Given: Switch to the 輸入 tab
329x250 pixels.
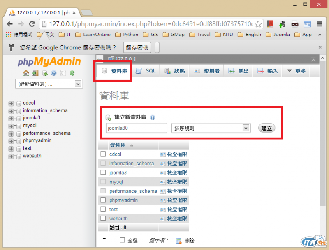Looking at the screenshot, I should click(268, 71).
